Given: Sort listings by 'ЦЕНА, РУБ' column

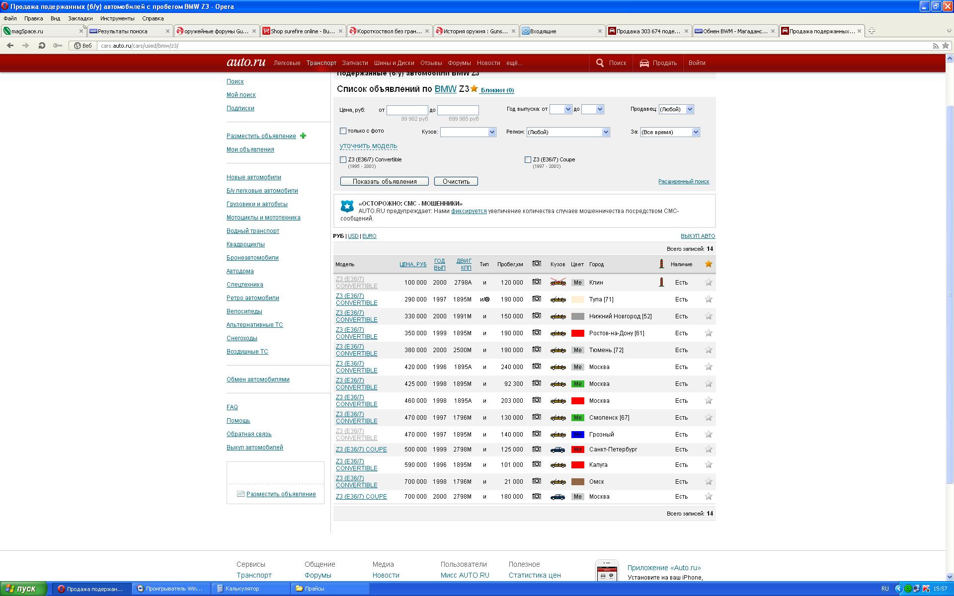Looking at the screenshot, I should [x=412, y=264].
